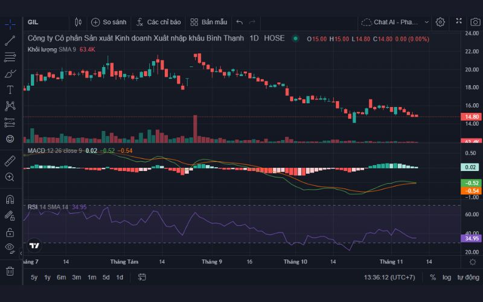Select the ruler measure tool
Screen dimensions: 483x302
(10, 161)
